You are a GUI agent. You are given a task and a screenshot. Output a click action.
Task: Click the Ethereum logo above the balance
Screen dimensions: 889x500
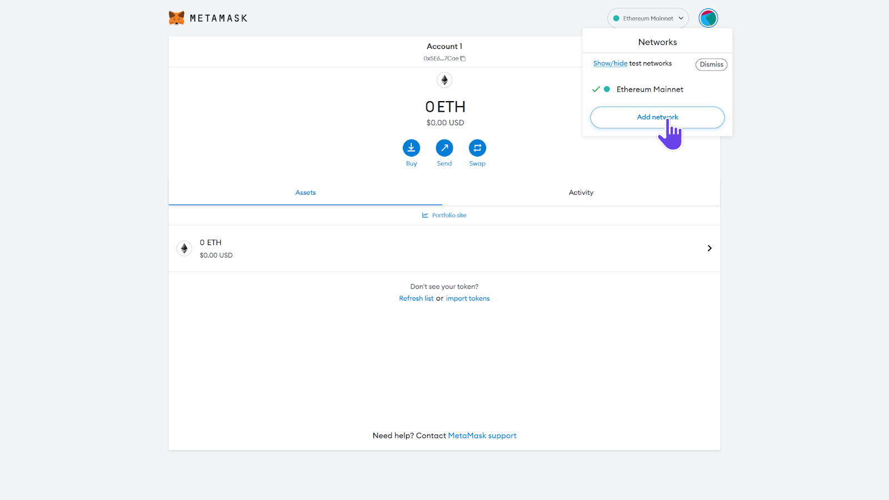(x=444, y=80)
